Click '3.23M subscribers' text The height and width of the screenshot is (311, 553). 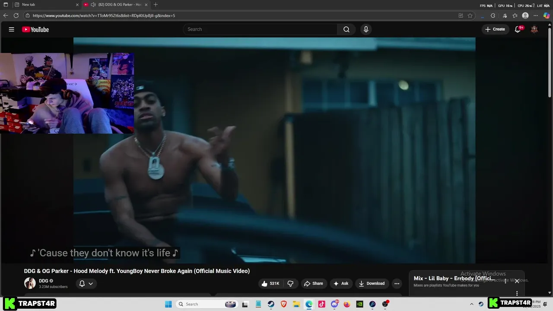tap(53, 287)
